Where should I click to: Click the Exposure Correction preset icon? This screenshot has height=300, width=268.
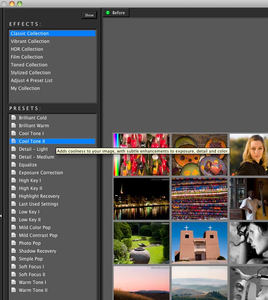pyautogui.click(x=13, y=172)
